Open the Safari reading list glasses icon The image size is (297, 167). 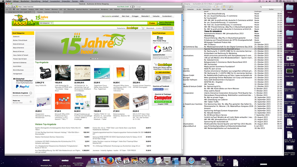[x=7, y=9]
